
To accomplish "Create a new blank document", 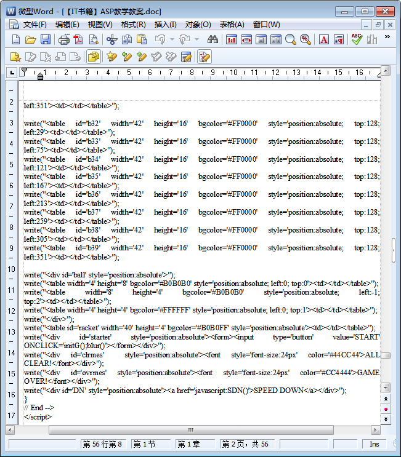I will pyautogui.click(x=16, y=39).
